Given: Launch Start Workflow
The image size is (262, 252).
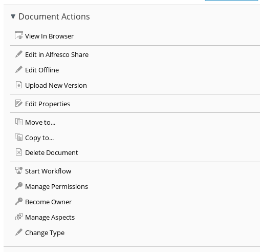Looking at the screenshot, I should pos(48,171).
